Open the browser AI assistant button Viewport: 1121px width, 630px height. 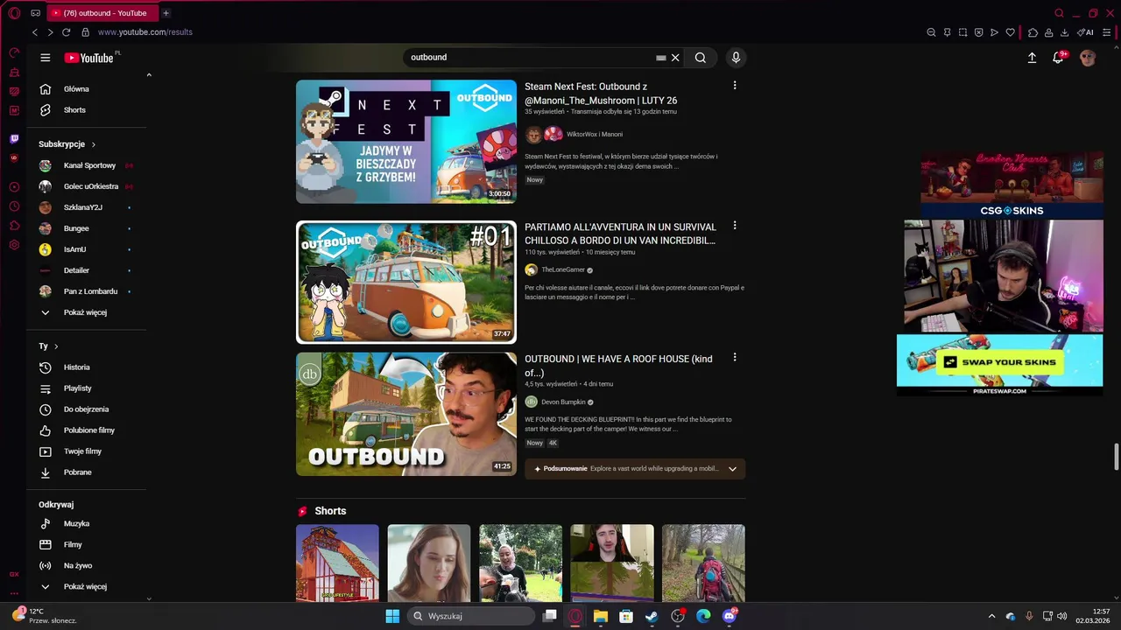[x=1085, y=32]
